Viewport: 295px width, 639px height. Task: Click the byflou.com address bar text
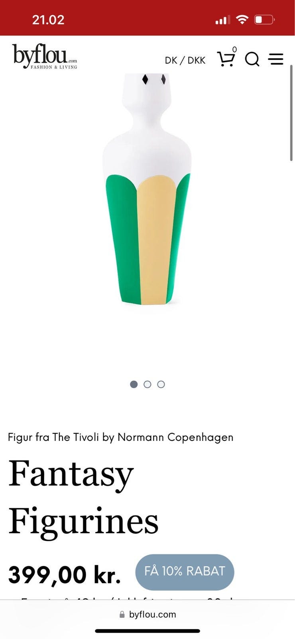152,614
